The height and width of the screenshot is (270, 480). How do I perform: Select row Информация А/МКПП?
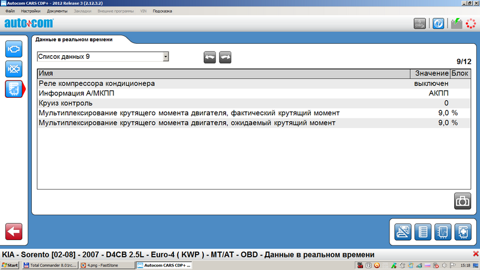[x=254, y=94]
